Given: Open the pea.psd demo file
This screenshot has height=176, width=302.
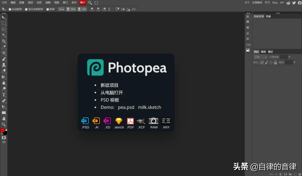Looking at the screenshot, I should pos(126,107).
